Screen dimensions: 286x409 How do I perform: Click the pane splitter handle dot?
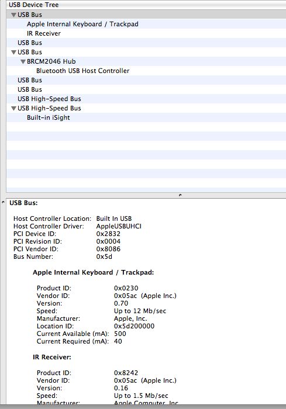(180, 195)
